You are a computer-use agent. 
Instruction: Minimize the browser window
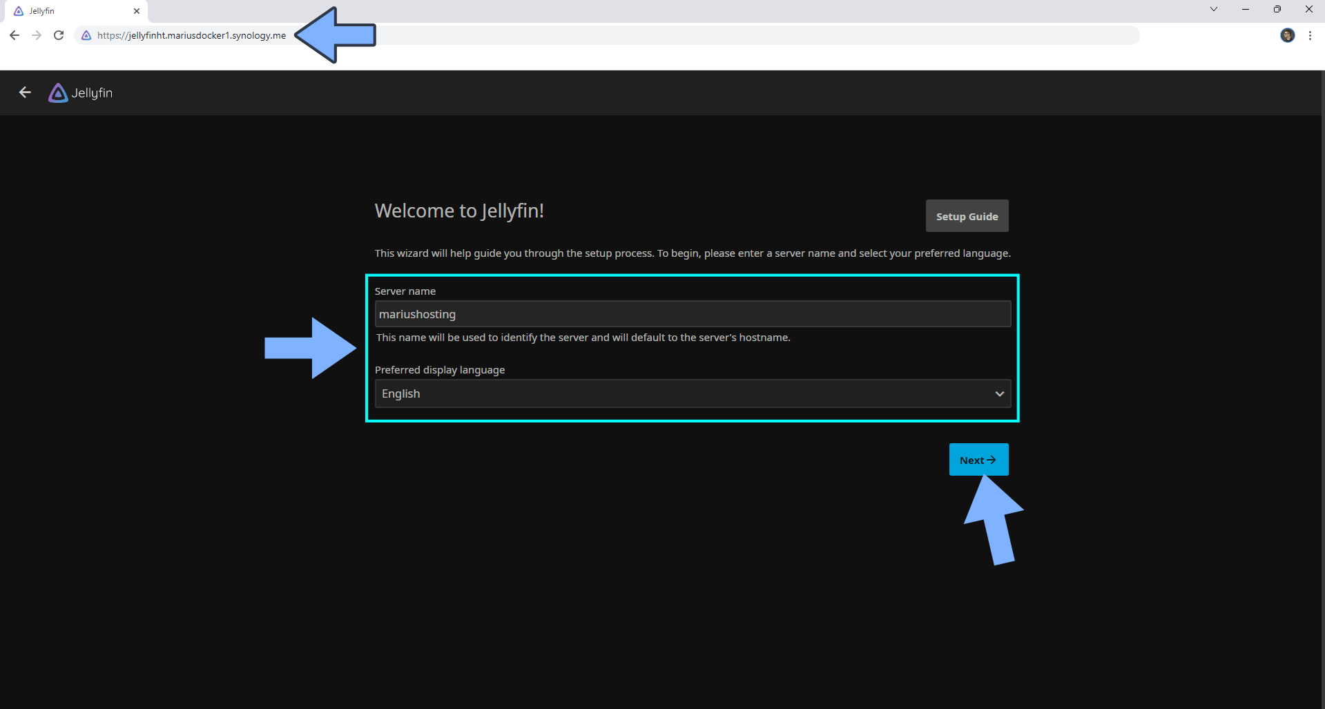pos(1246,9)
